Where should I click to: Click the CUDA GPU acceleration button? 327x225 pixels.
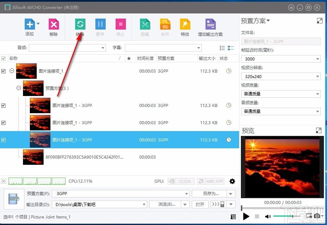[x=181, y=181]
